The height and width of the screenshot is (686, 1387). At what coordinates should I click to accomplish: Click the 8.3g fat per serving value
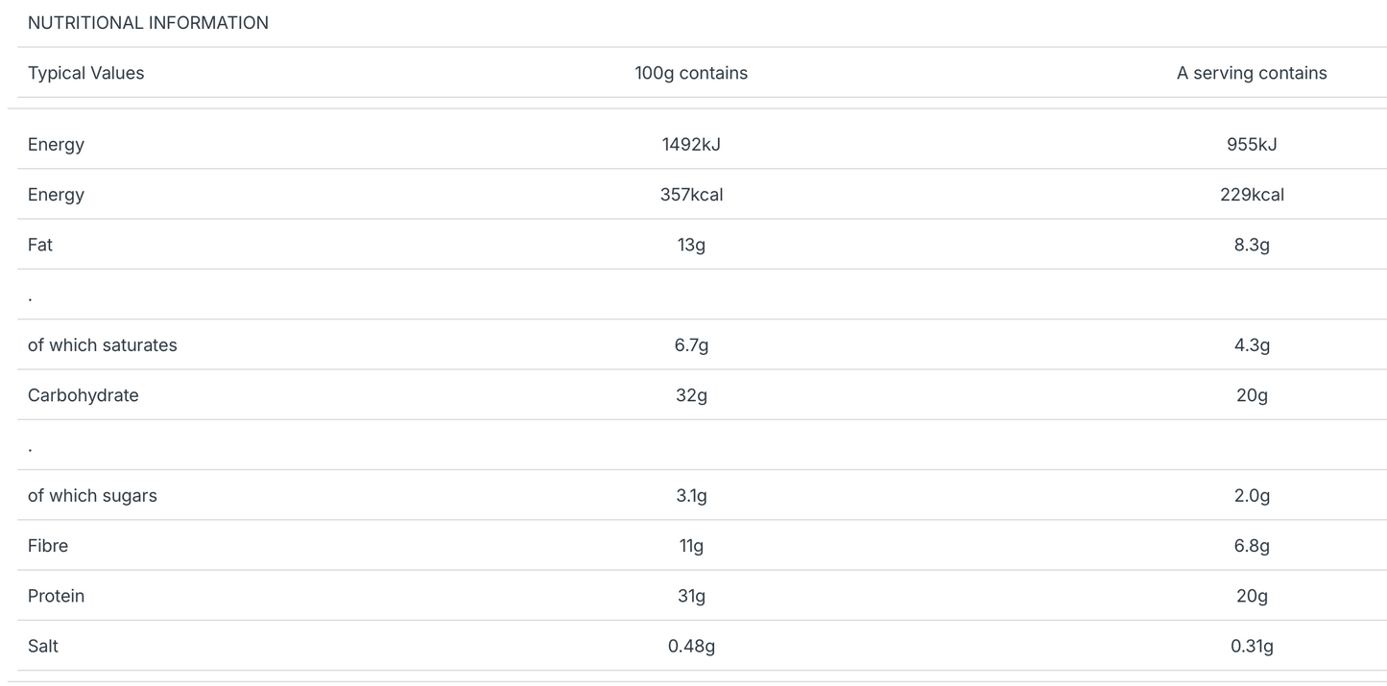point(1252,245)
